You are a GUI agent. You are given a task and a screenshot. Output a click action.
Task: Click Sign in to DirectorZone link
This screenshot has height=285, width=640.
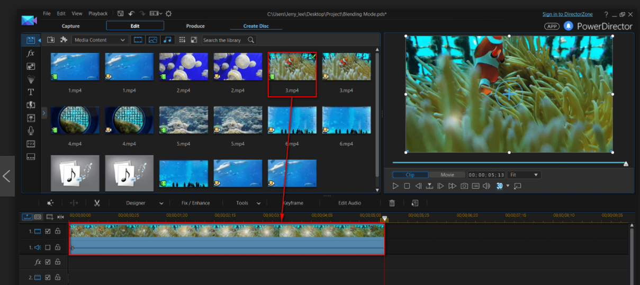567,14
